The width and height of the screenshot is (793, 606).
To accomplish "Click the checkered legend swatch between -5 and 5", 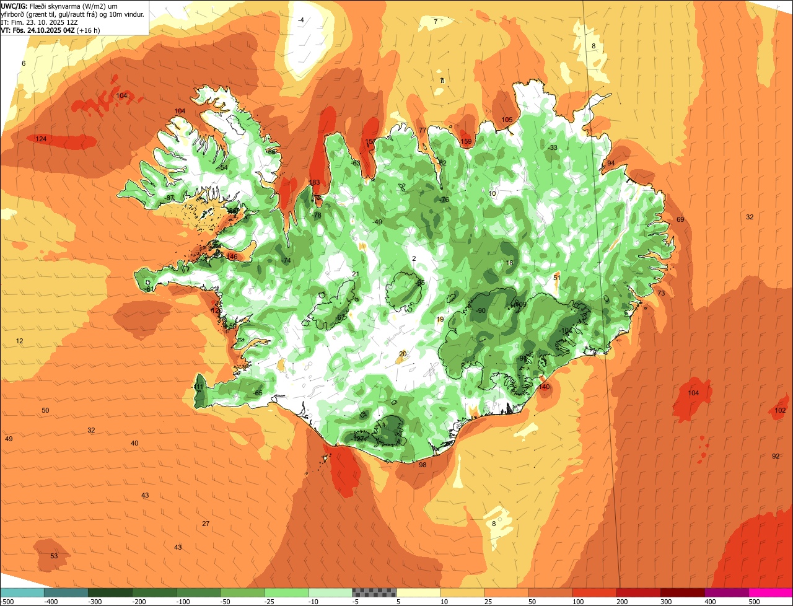I will tap(374, 592).
